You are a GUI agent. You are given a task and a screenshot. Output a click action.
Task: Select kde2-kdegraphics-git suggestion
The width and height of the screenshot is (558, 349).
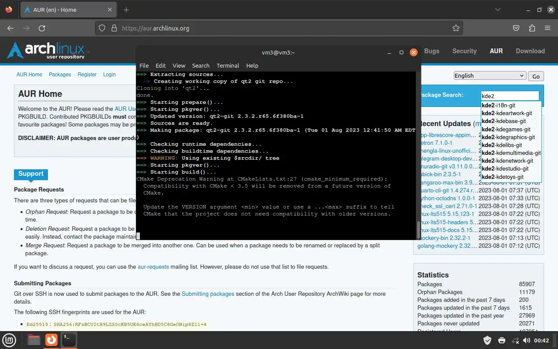pos(511,137)
